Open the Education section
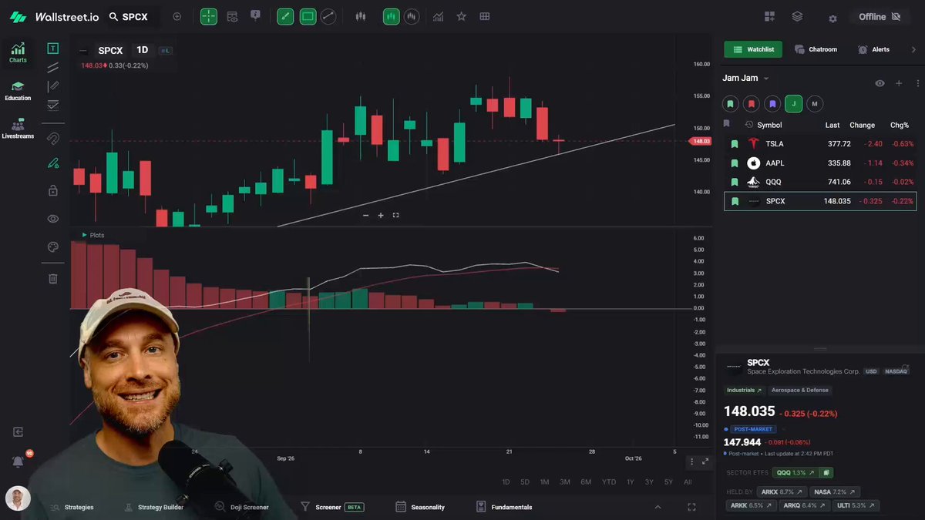The width and height of the screenshot is (925, 520). point(18,91)
